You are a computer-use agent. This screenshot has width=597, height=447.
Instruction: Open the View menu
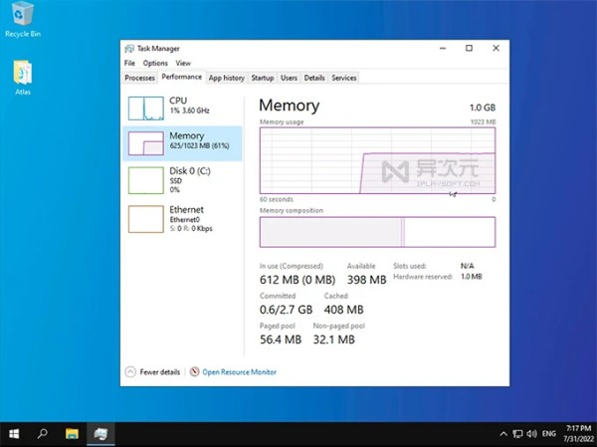tap(183, 63)
